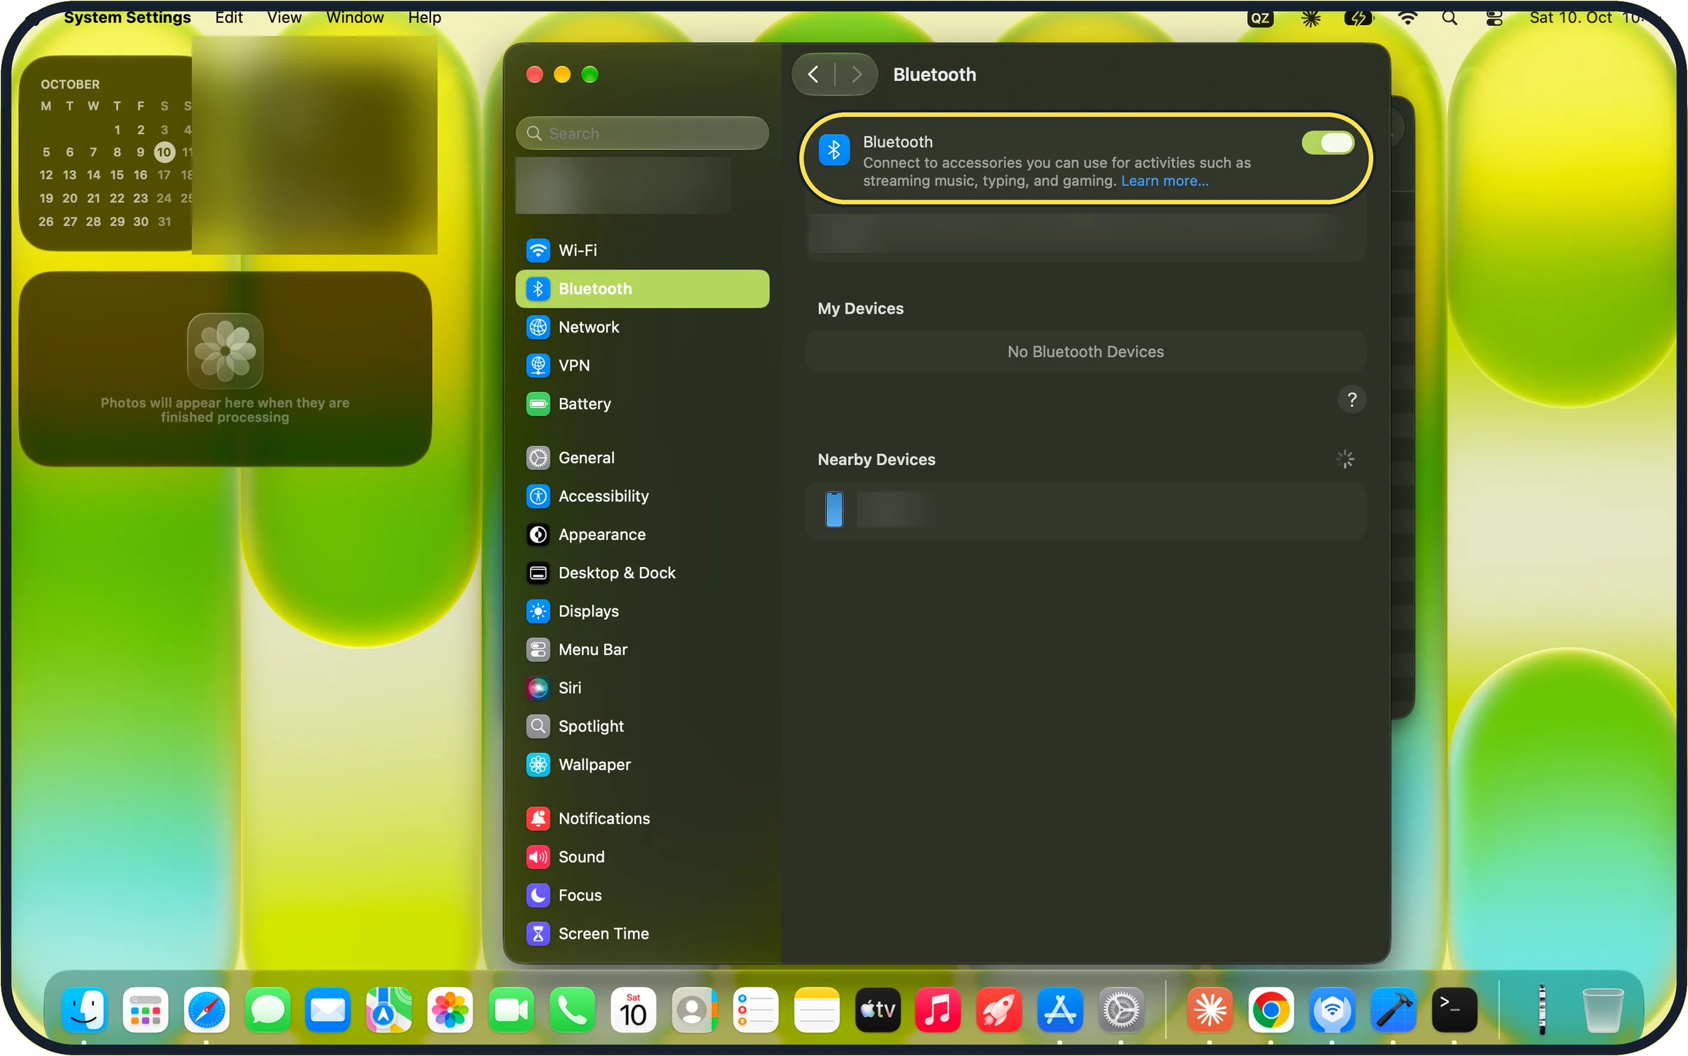Open the Edit menu
The height and width of the screenshot is (1056, 1688).
(229, 17)
